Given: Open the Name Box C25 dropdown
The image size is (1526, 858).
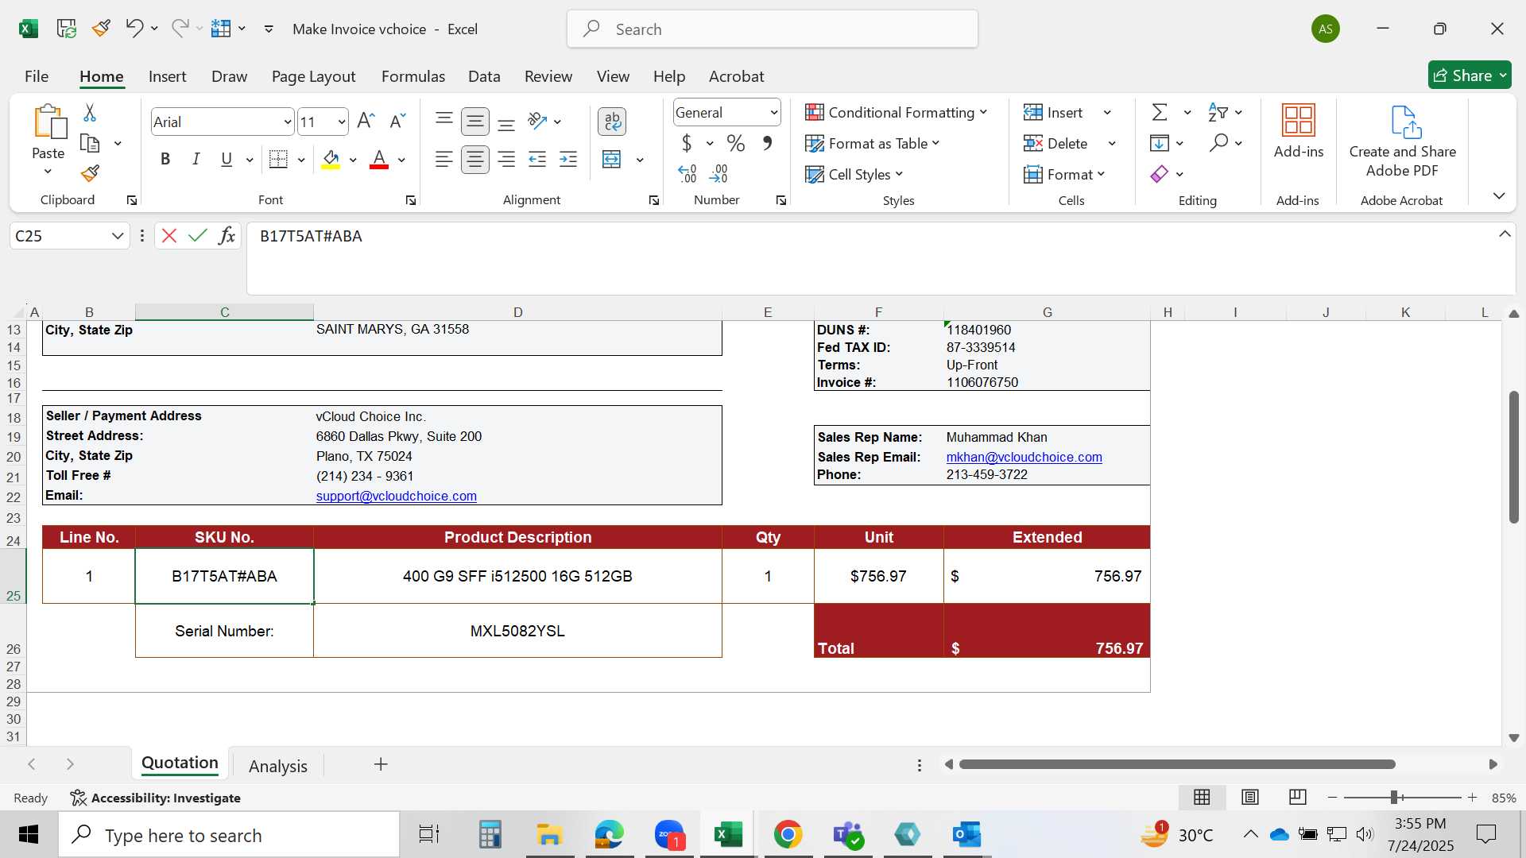Looking at the screenshot, I should 118,236.
